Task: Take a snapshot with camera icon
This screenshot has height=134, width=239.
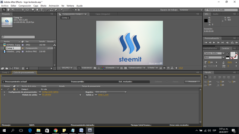Action: (95, 68)
